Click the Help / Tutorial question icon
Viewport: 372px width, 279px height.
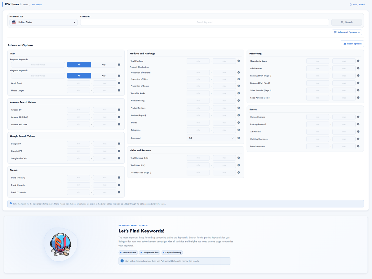point(351,5)
